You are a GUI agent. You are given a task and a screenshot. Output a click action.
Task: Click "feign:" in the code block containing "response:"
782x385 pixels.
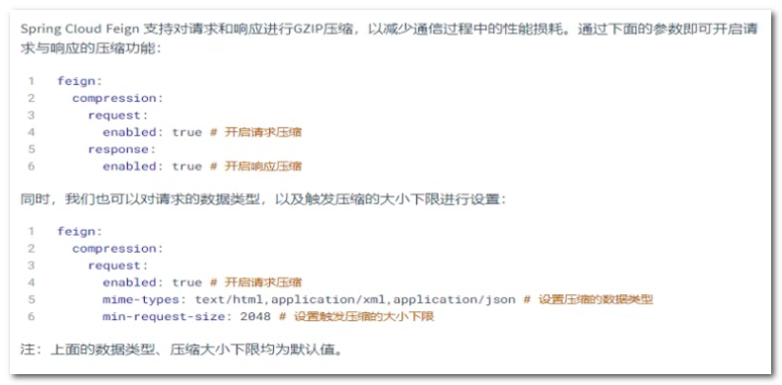[80, 81]
